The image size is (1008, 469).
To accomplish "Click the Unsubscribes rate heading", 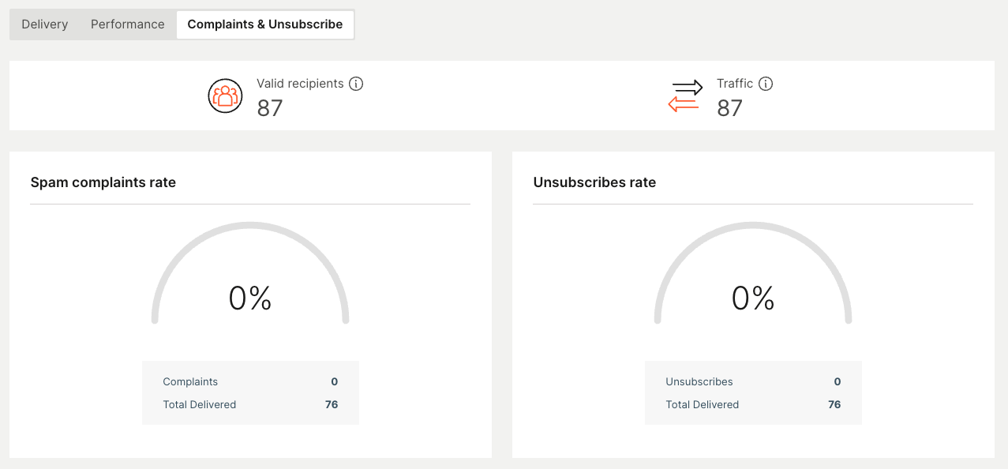I will 594,182.
